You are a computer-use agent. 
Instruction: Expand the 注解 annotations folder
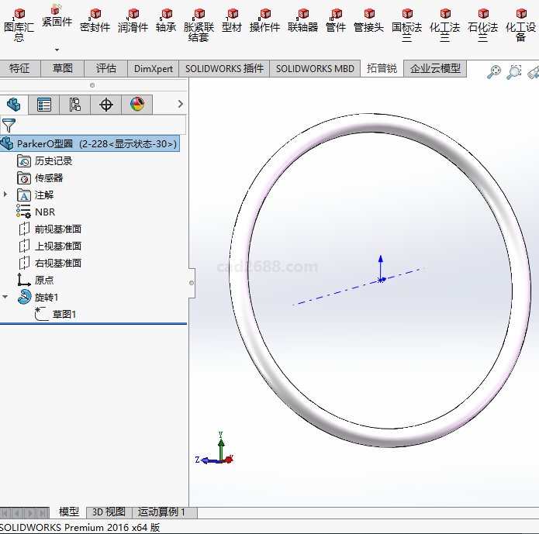click(6, 195)
